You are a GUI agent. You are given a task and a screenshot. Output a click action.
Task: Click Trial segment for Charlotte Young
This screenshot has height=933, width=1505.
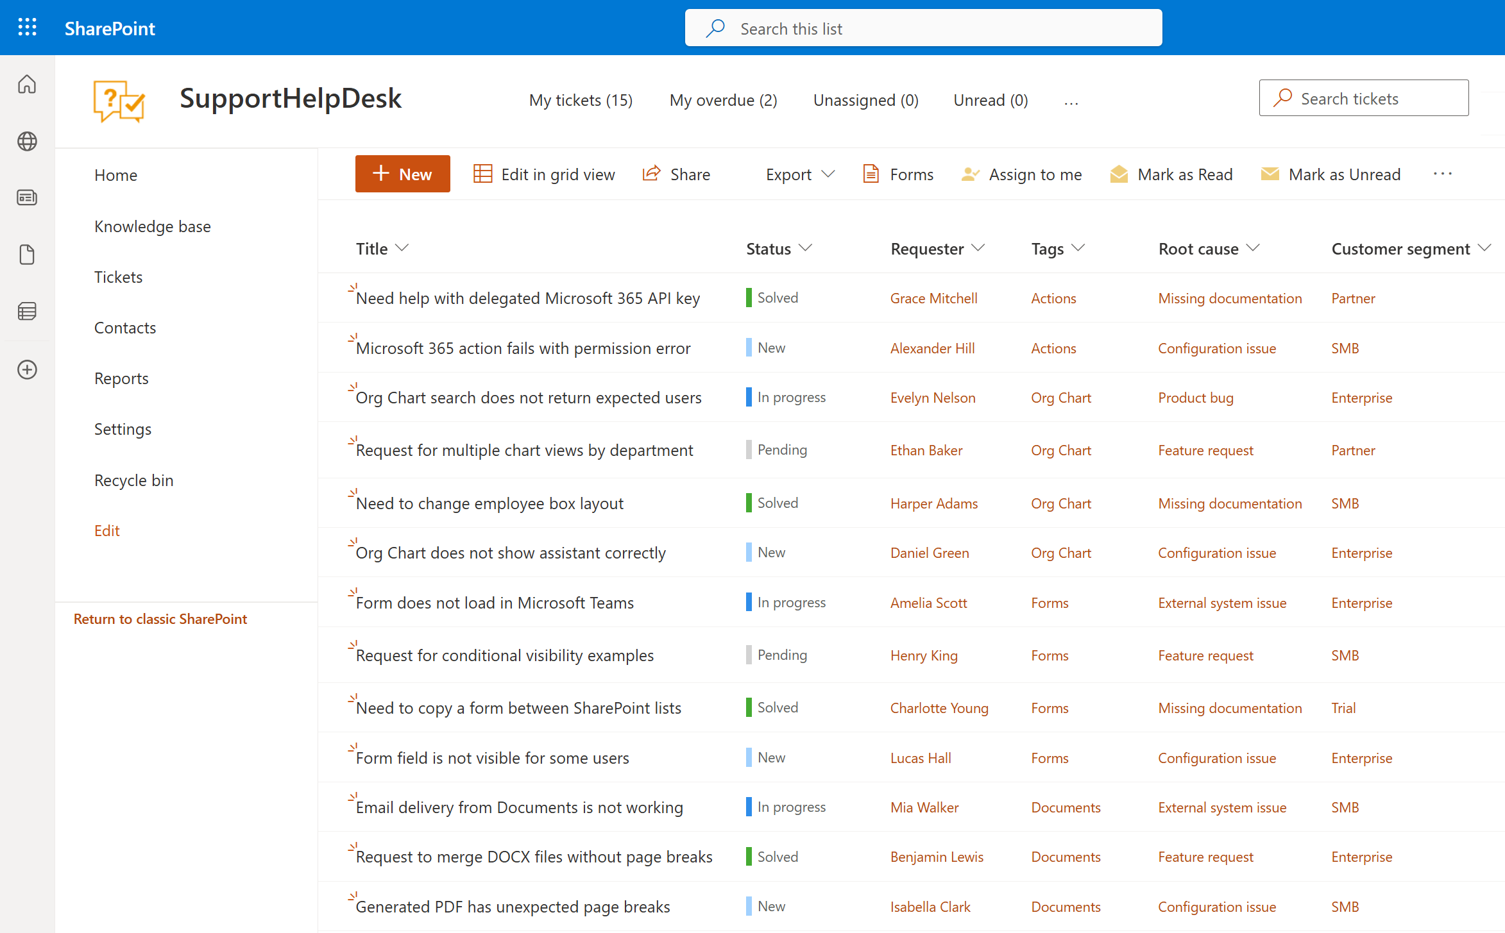pyautogui.click(x=1343, y=708)
